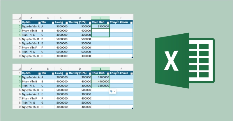Click the Auto Fill Options button
233x121 pixels.
[113, 91]
